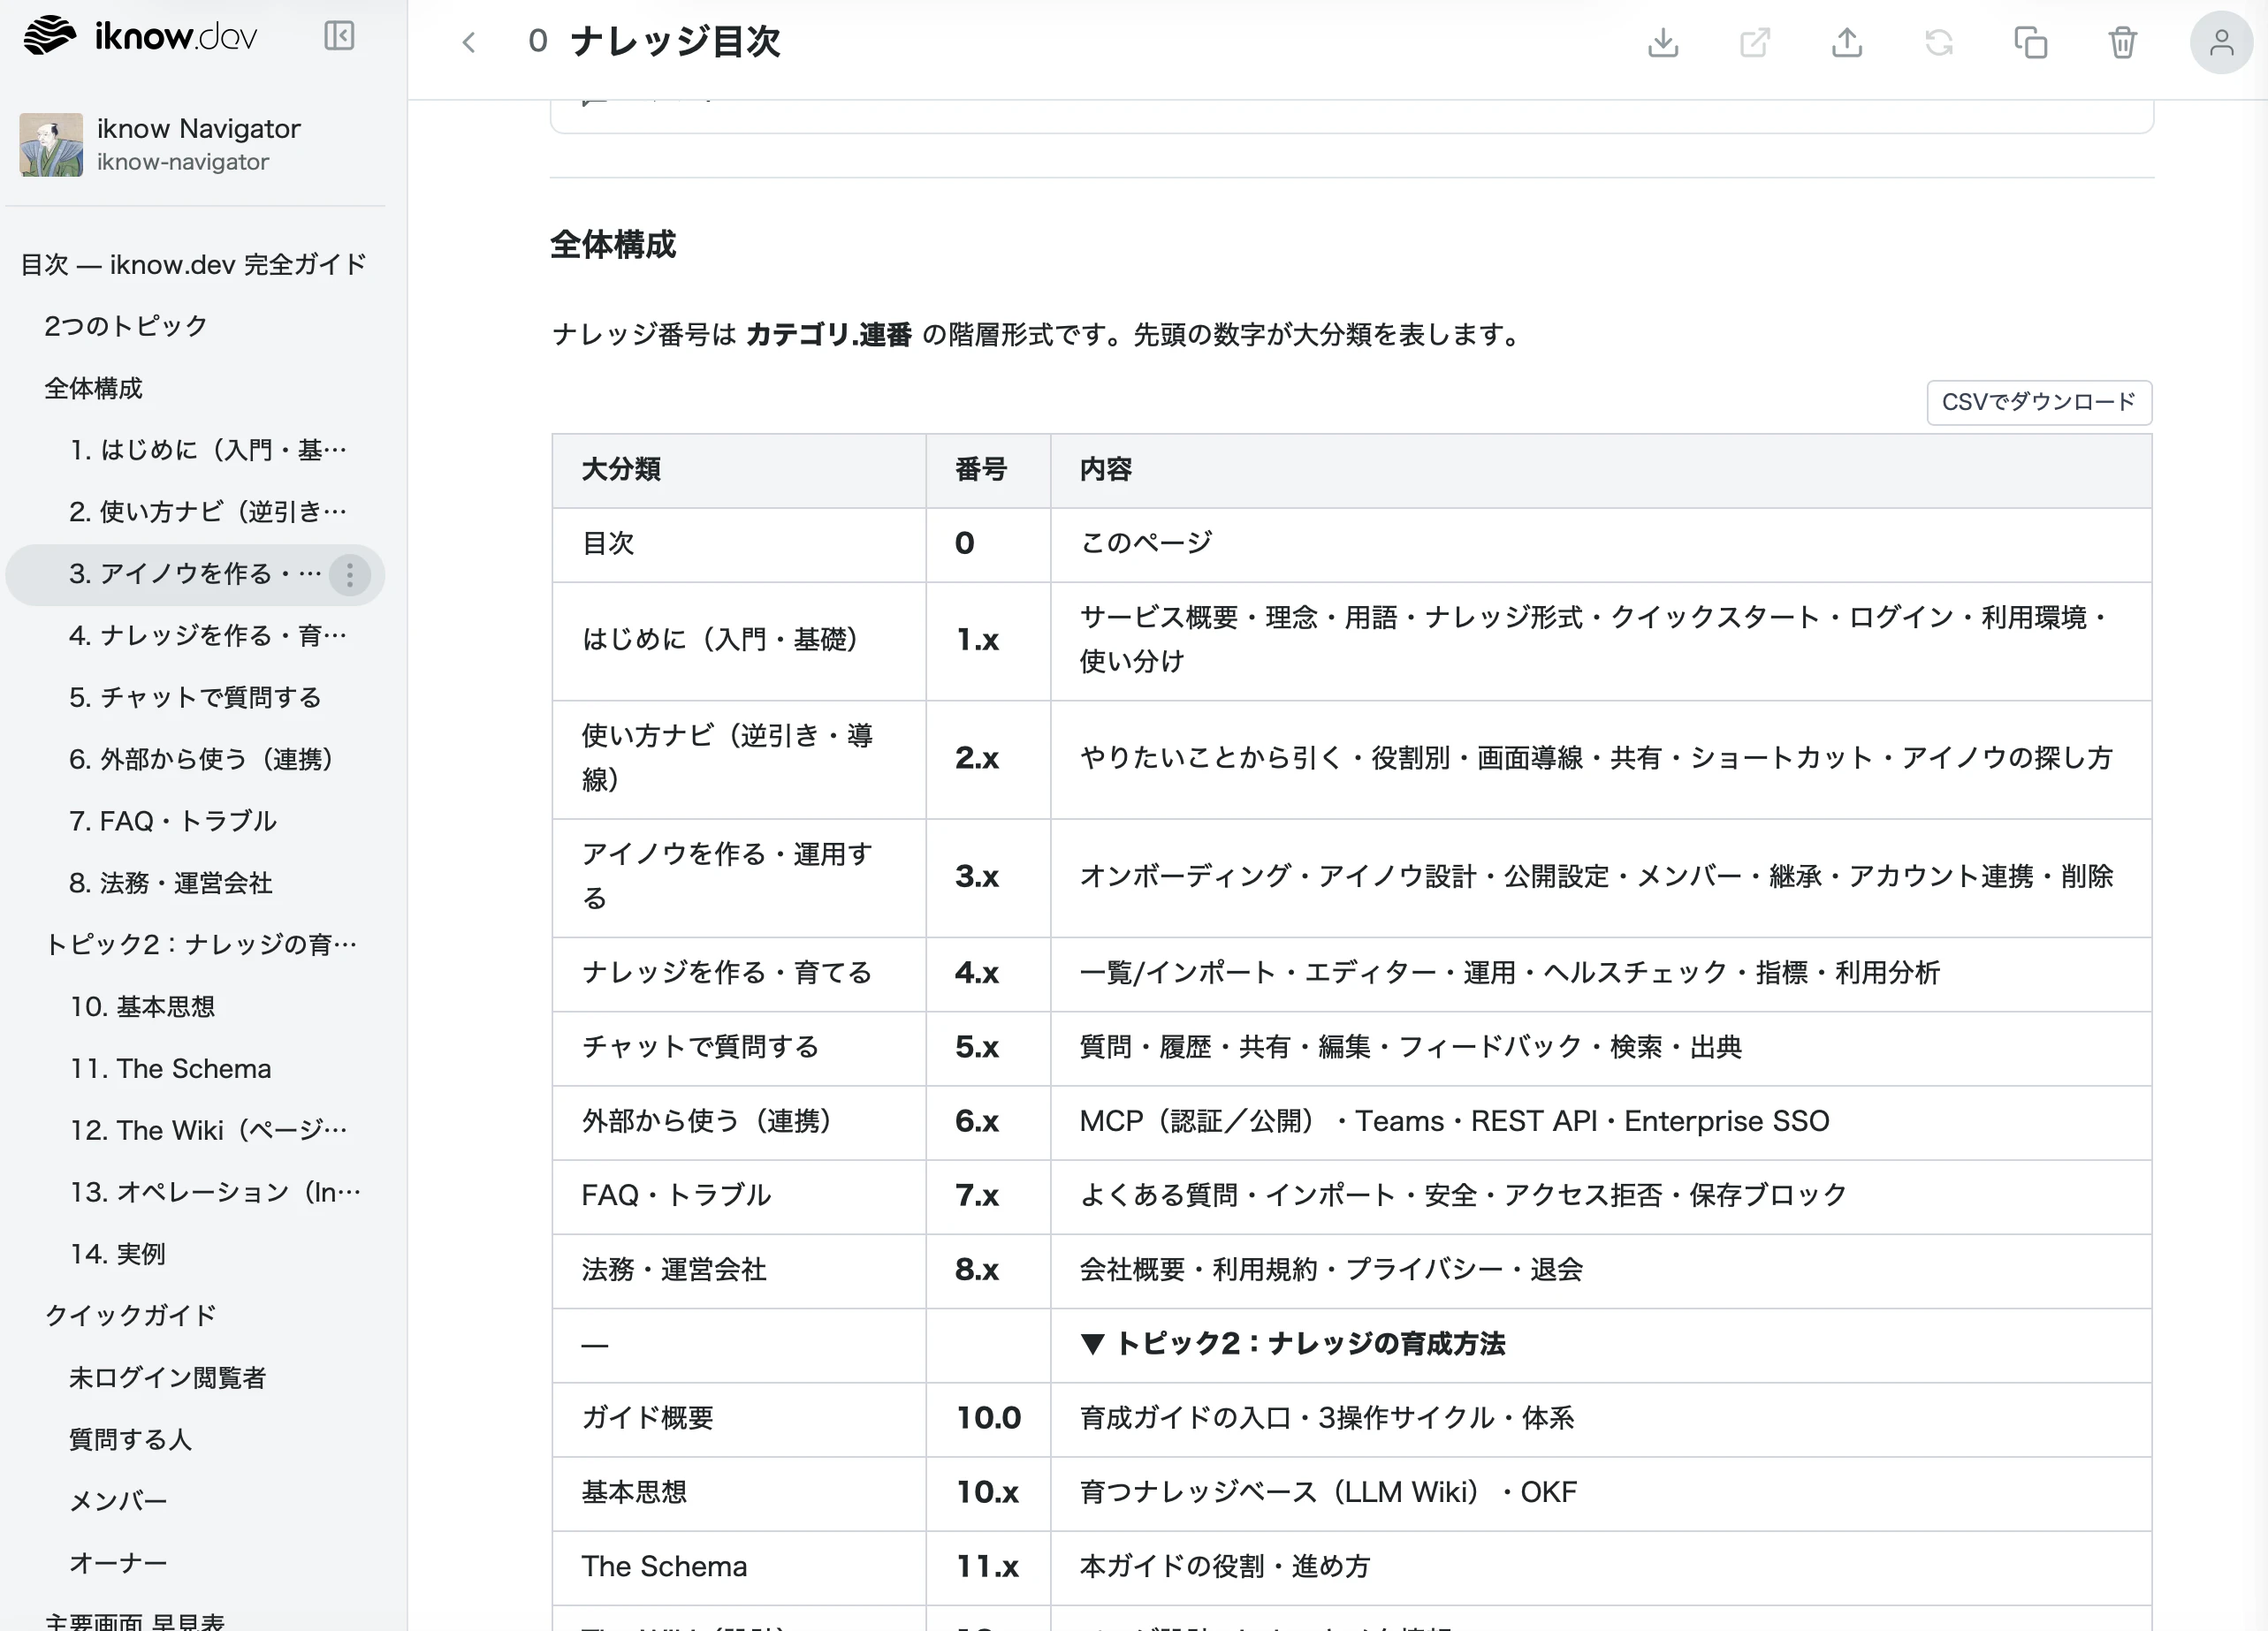2268x1631 pixels.
Task: Click the 11.x number cell
Action: click(x=987, y=1567)
